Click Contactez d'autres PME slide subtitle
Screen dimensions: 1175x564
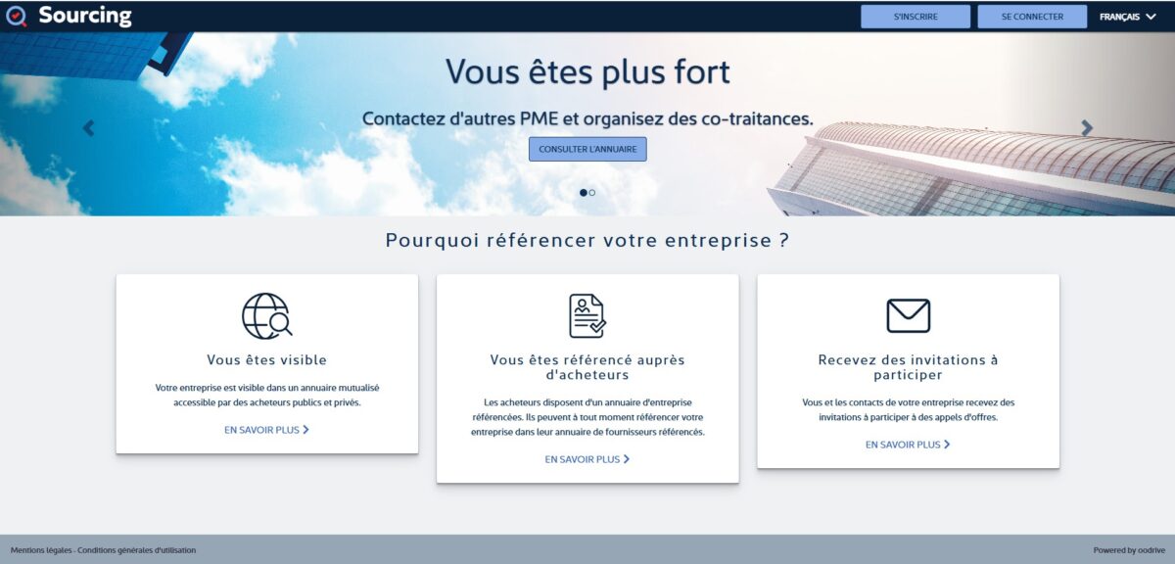pos(587,118)
